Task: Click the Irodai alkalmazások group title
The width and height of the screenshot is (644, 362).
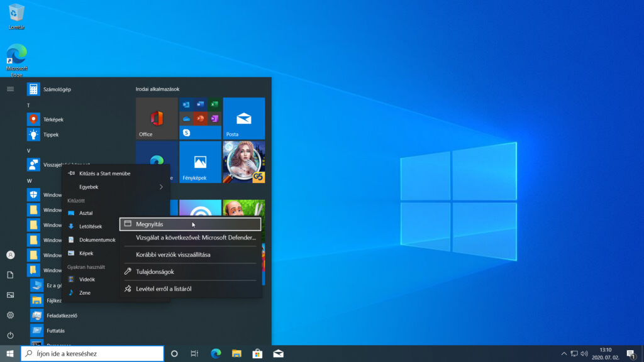Action: (158, 89)
